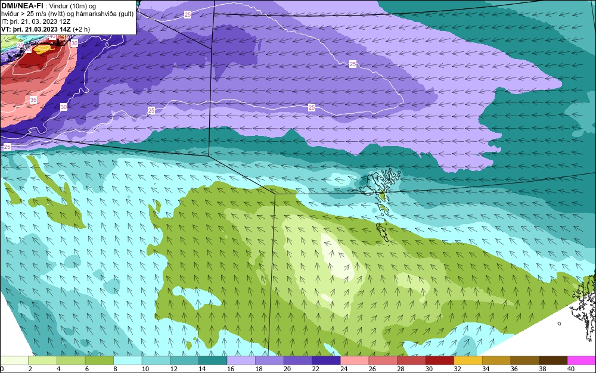The height and width of the screenshot is (373, 596).
Task: Click the 6–8 m/s olive green legend swatch
Action: (x=99, y=360)
